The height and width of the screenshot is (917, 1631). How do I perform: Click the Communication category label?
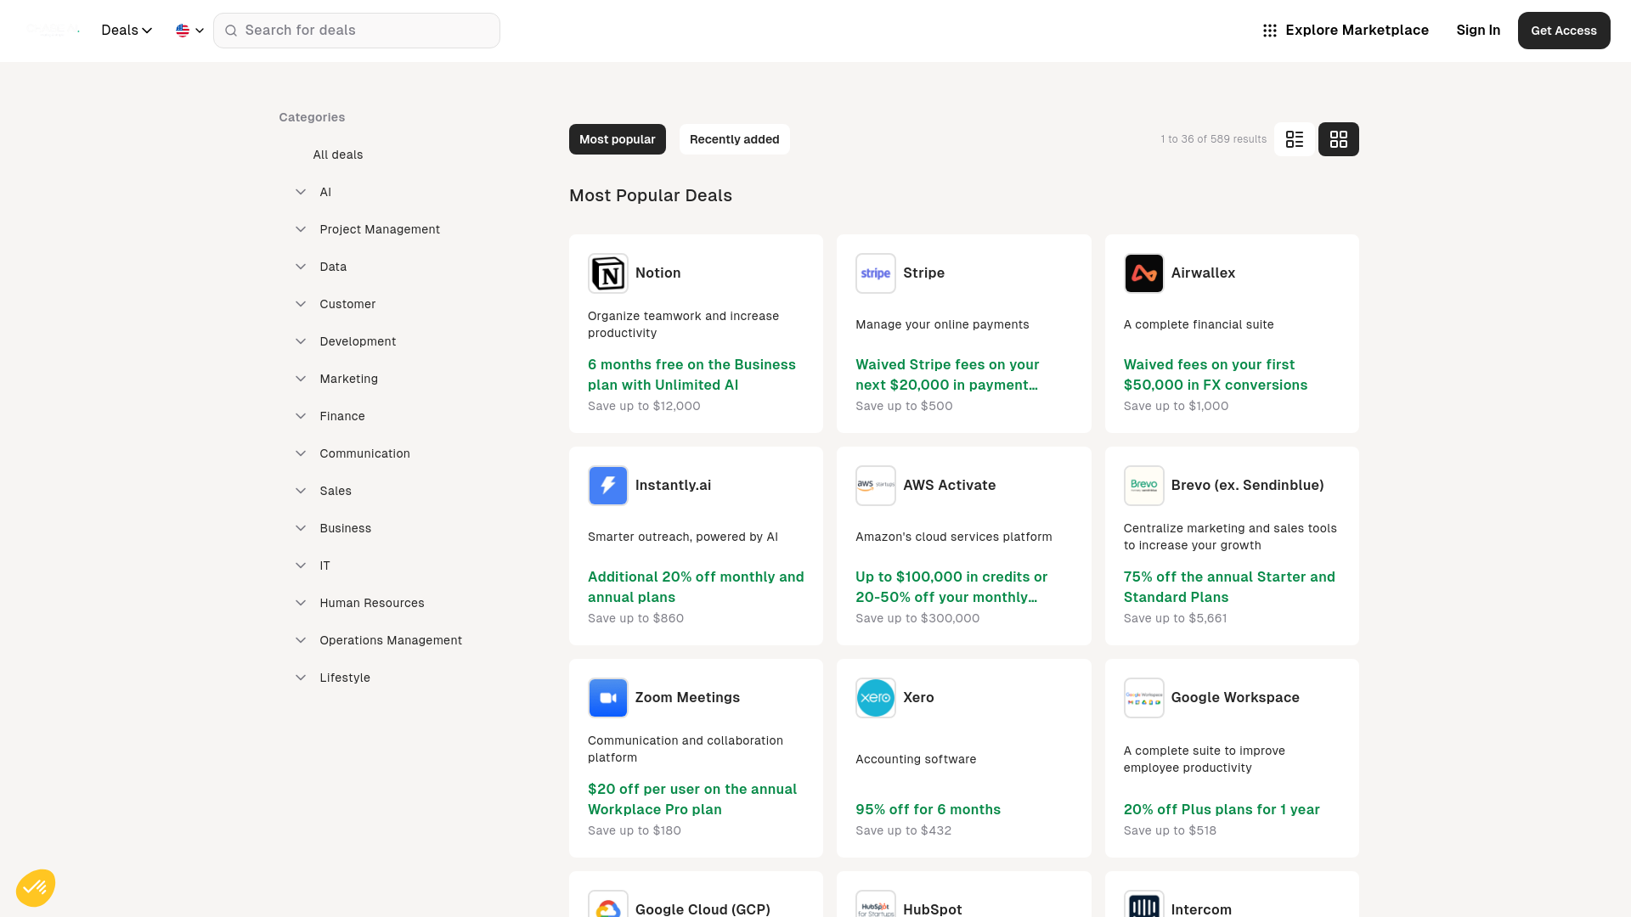364,453
